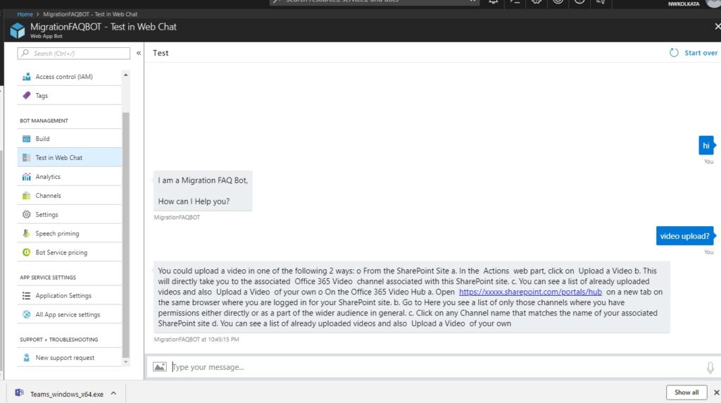Open the Build menu item

click(70, 139)
